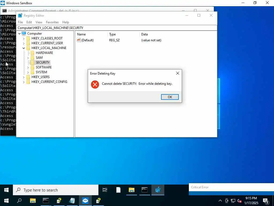
Task: Expand the HKEY_CURRENT_CONFIG node
Action: (24, 82)
